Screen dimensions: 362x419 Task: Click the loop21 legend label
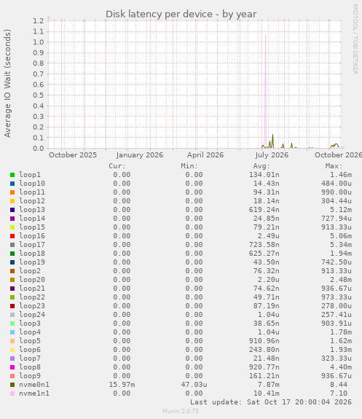pos(32,289)
